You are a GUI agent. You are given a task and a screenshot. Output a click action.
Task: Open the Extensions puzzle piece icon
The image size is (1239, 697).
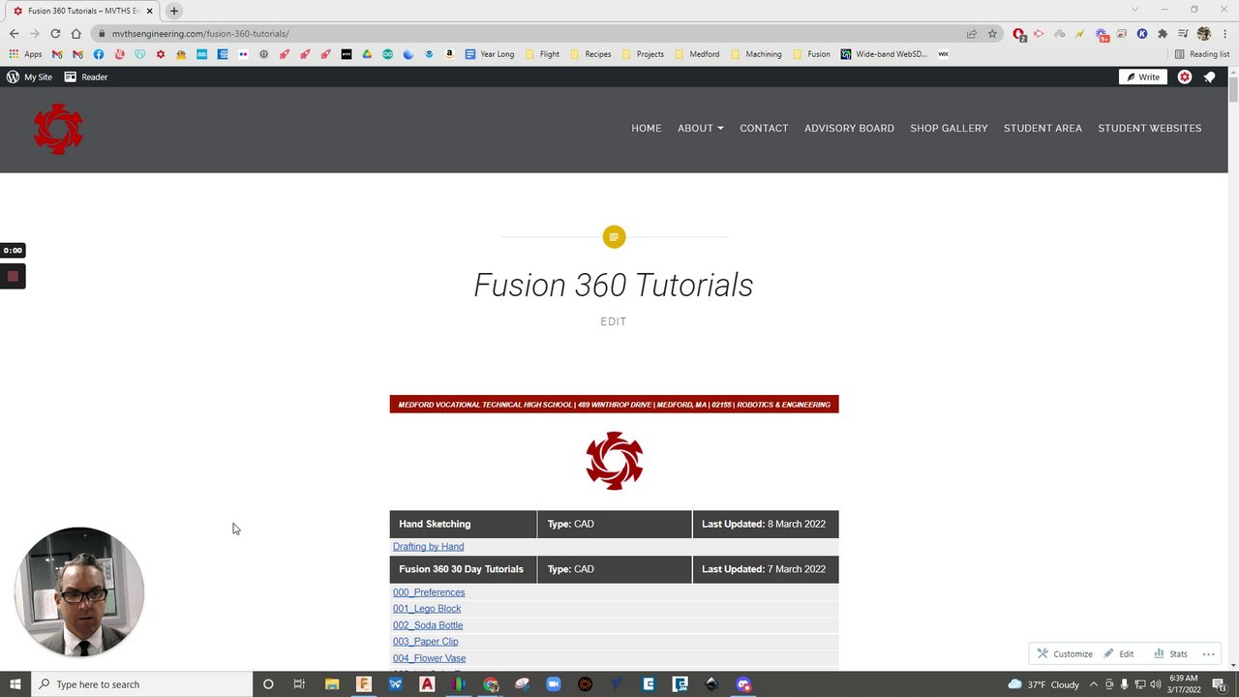coord(1163,33)
